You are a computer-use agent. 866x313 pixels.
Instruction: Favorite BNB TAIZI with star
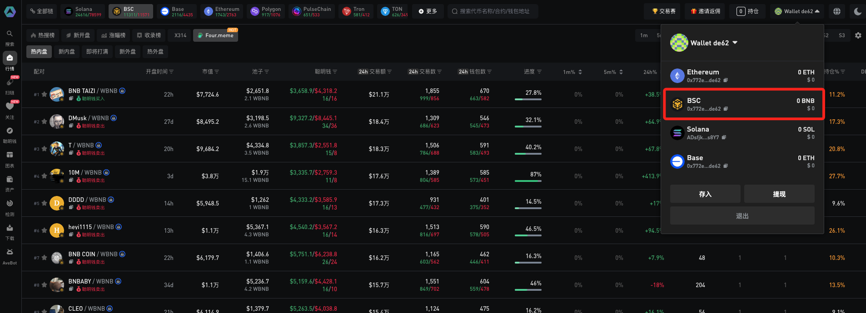click(x=44, y=94)
